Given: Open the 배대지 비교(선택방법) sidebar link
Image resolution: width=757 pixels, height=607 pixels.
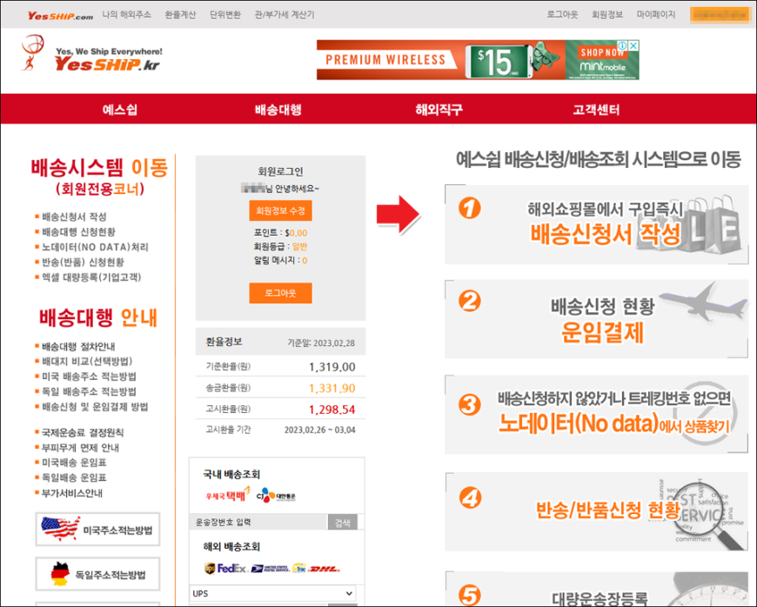Looking at the screenshot, I should click(87, 362).
